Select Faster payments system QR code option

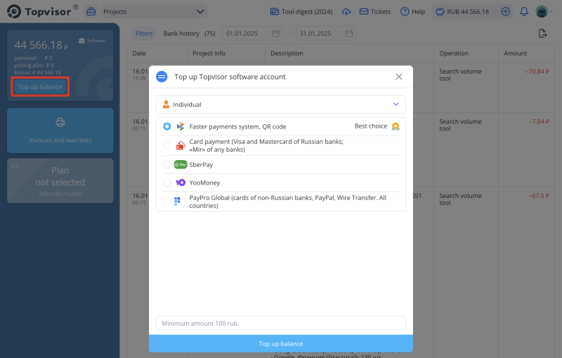click(x=166, y=126)
